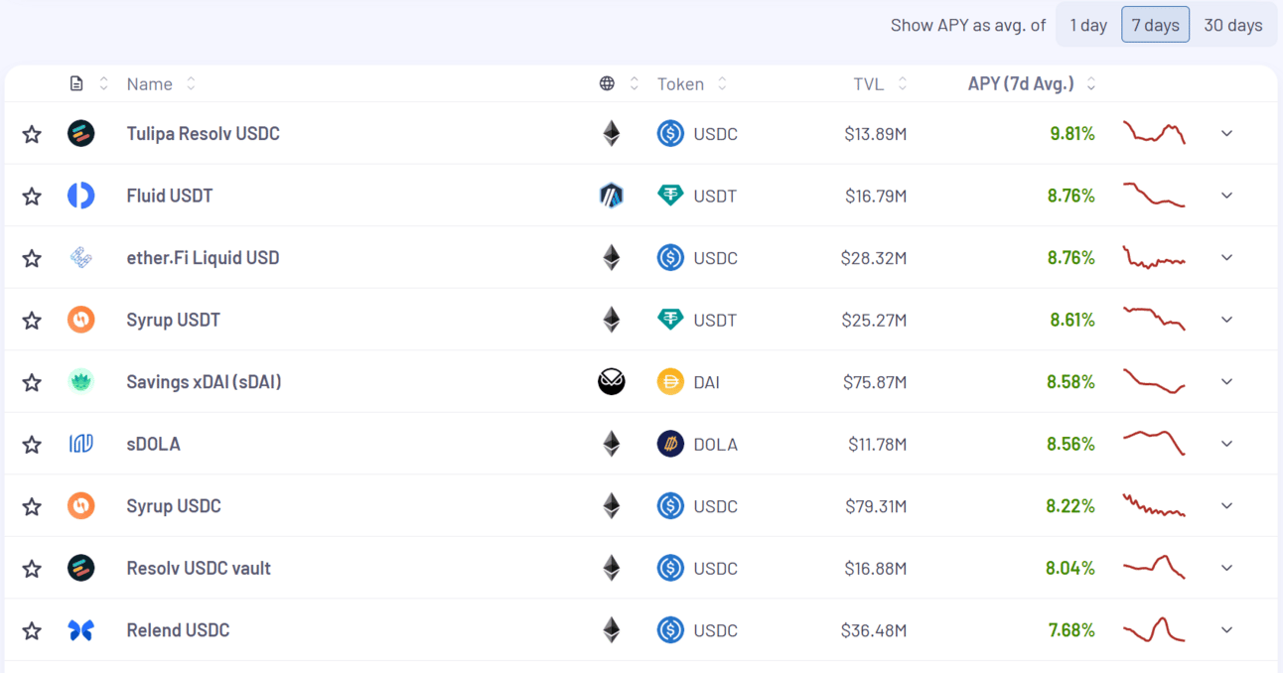Expand the Fluid USDT row details
The image size is (1283, 673).
tap(1226, 196)
